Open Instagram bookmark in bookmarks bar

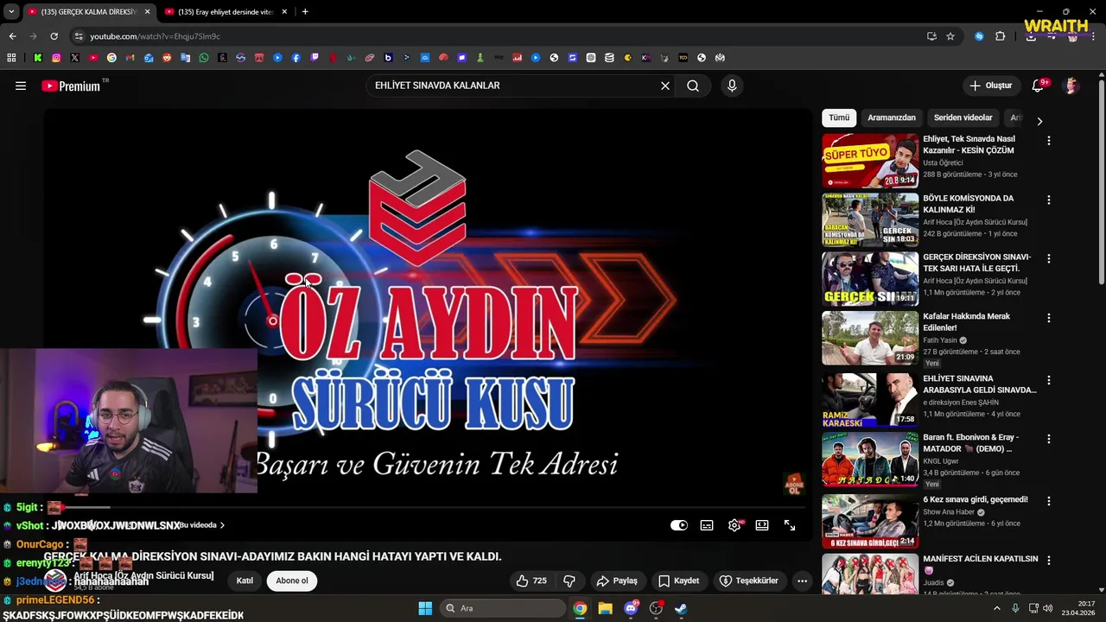(x=56, y=58)
